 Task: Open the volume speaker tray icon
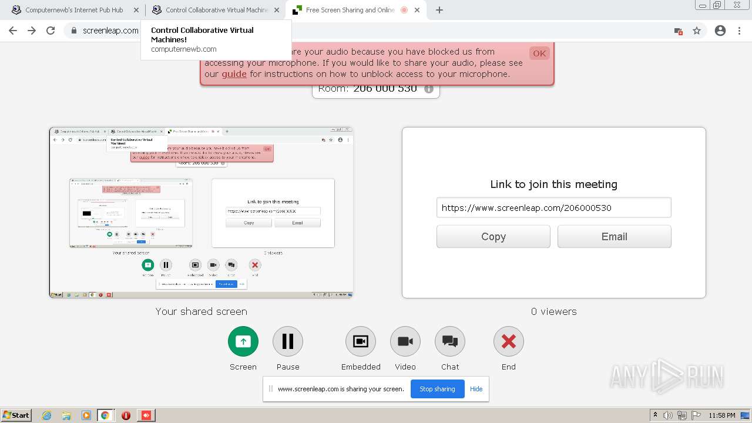click(668, 415)
